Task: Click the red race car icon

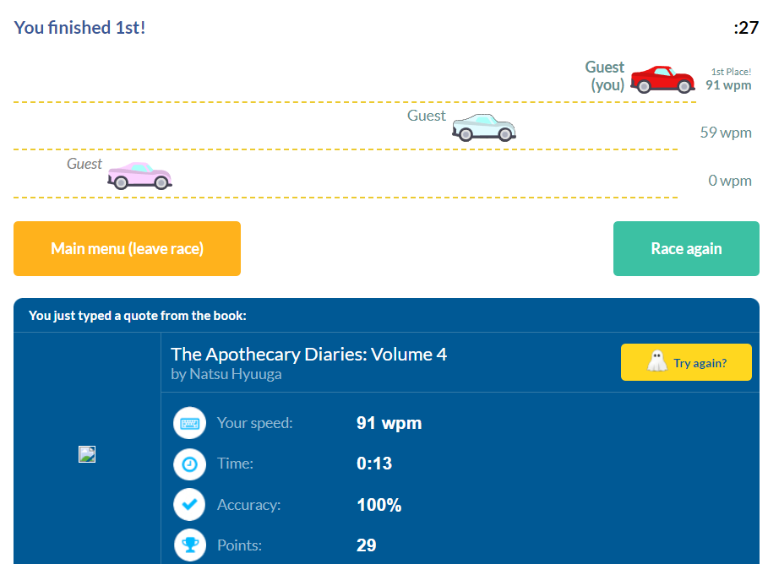Action: point(662,79)
